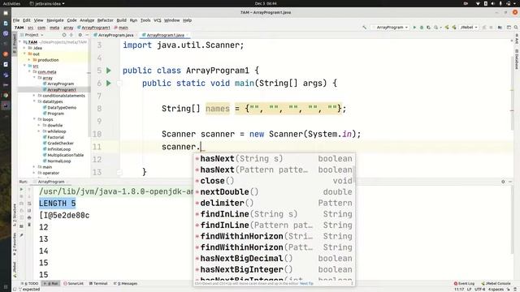Expand the production folder
The width and height of the screenshot is (520, 292).
[x=29, y=60]
